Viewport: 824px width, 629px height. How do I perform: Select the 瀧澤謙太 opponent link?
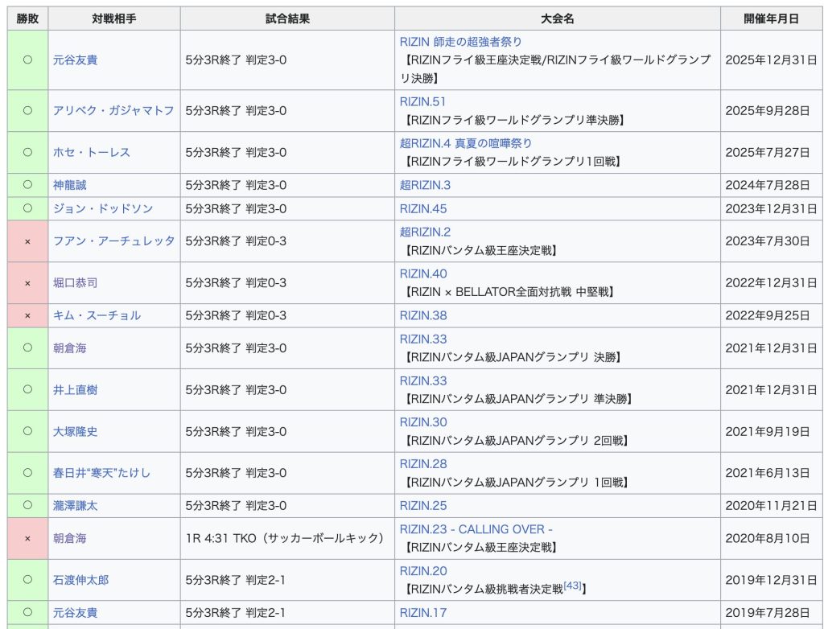coord(75,506)
